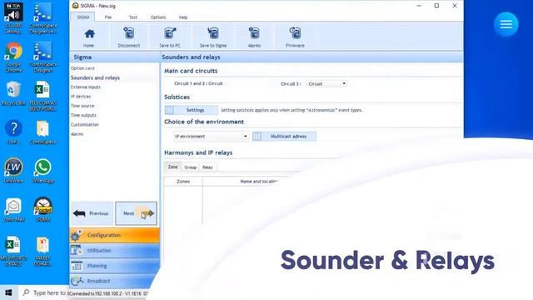Viewport: 533px width, 300px height.
Task: Open the TOA VX-3000 Setting desktop icon
Action: point(13,18)
